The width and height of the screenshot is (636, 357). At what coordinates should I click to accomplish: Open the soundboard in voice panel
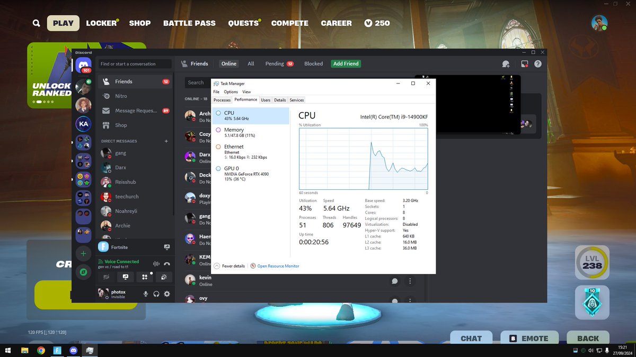click(164, 277)
